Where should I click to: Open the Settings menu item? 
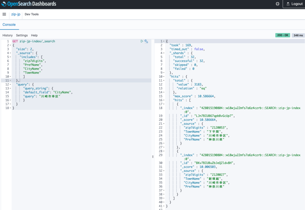coord(22,35)
